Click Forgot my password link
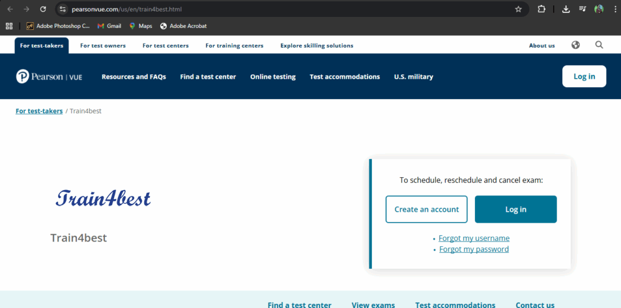 pyautogui.click(x=474, y=249)
